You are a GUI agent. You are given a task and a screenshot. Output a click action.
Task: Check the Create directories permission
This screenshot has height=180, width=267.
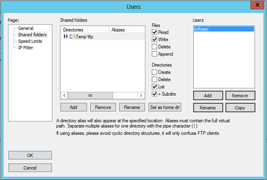[154, 72]
